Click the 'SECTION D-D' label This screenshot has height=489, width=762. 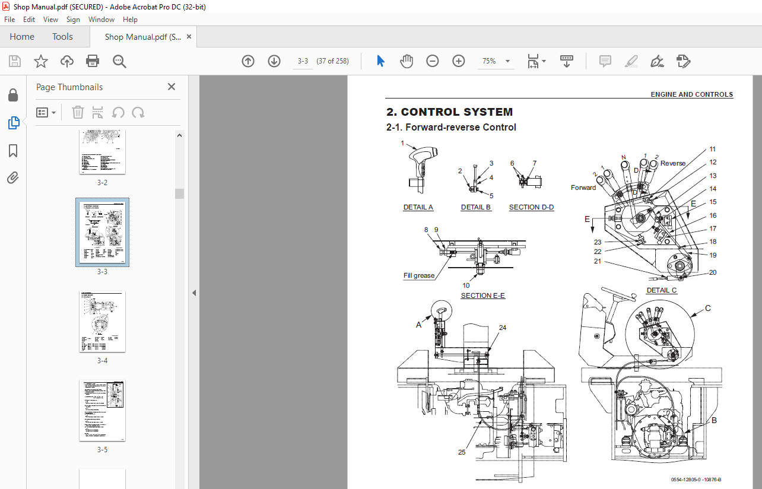pyautogui.click(x=532, y=208)
